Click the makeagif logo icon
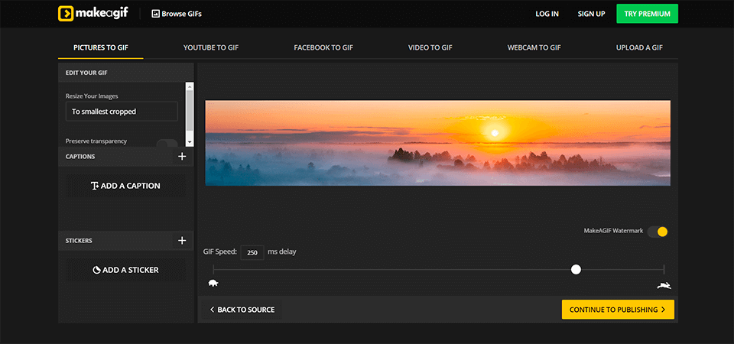Image resolution: width=734 pixels, height=344 pixels. tap(67, 14)
